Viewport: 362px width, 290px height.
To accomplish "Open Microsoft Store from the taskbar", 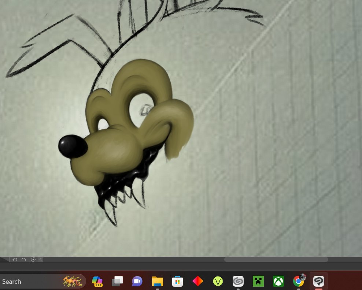I will (178, 282).
